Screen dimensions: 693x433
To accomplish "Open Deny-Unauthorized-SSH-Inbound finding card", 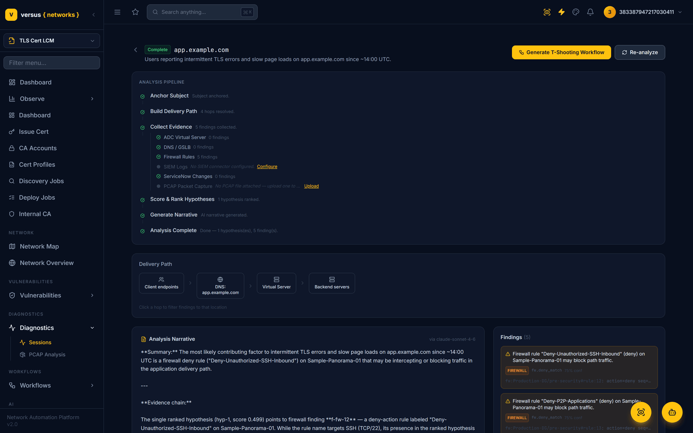I will [579, 367].
